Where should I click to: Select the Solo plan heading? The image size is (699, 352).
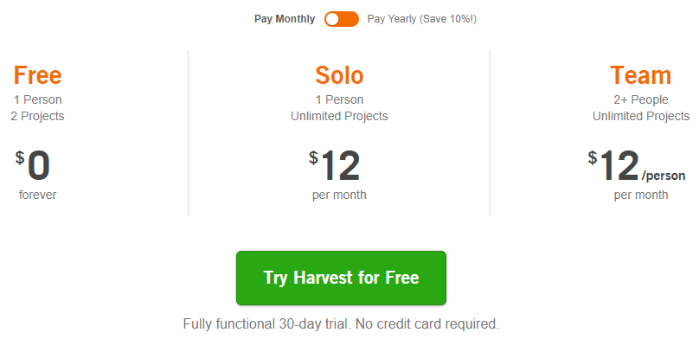point(339,75)
